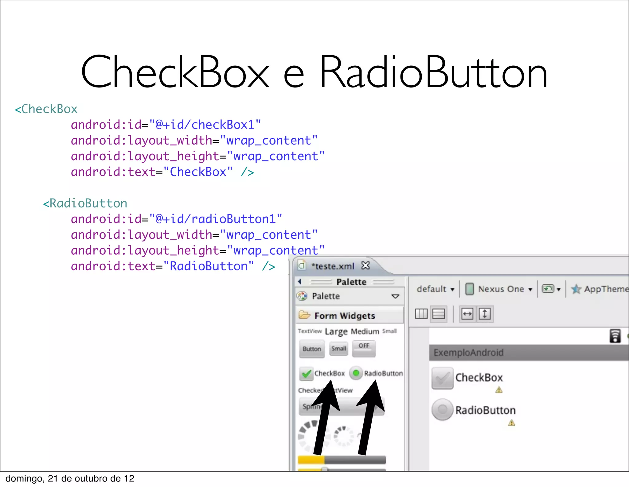This screenshot has width=629, height=487.
Task: Select the *teste.xml tab
Action: [x=333, y=266]
